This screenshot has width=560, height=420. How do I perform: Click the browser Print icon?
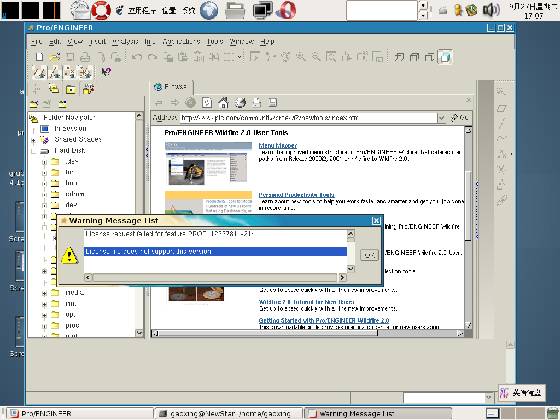(256, 103)
